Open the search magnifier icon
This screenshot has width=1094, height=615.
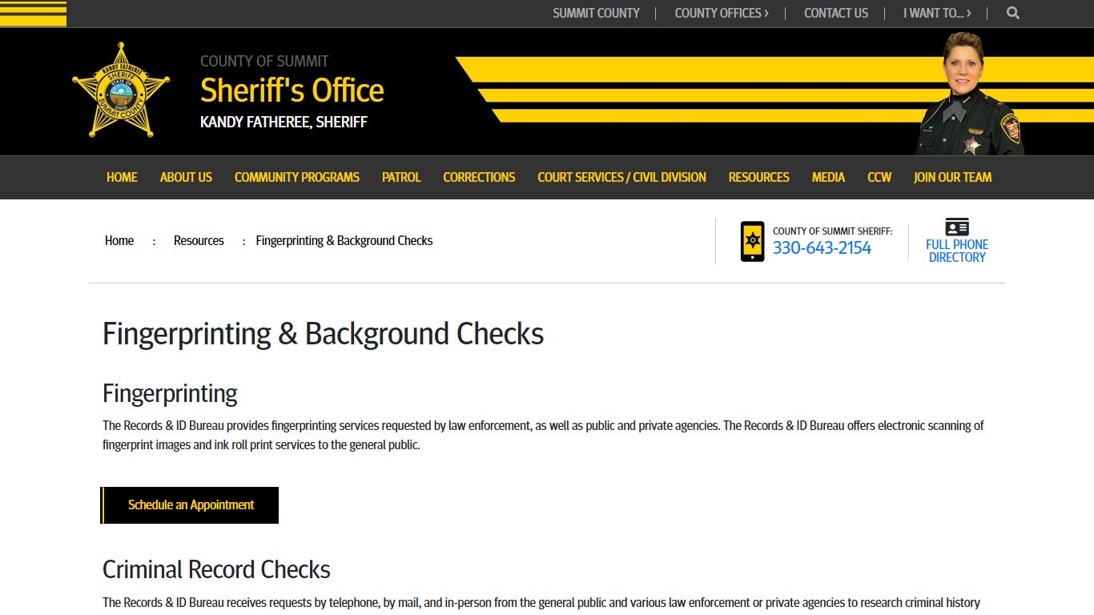pos(1013,13)
